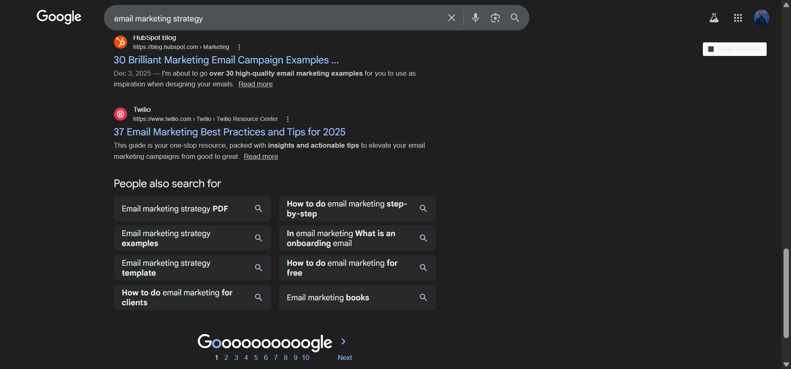Search How to do email marketing for clients
Viewport: 791px width, 369px height.
coord(192,297)
